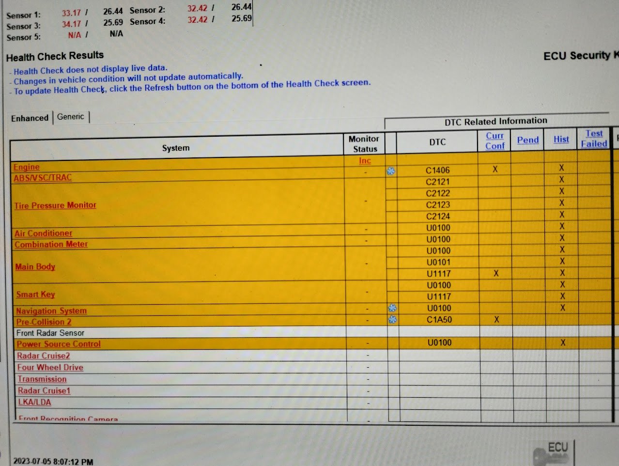Click the DTC column header
The image size is (619, 466).
(437, 142)
